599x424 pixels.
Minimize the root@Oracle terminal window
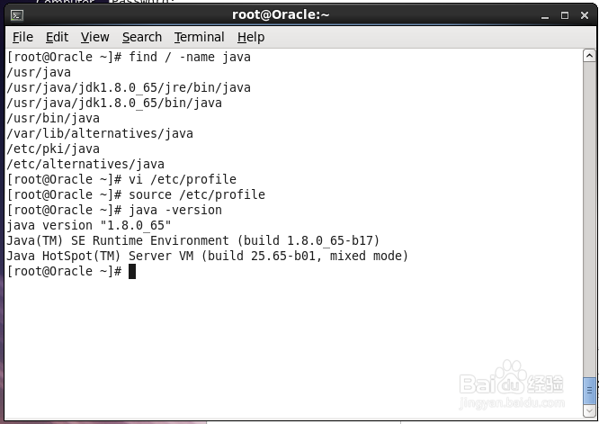point(544,14)
